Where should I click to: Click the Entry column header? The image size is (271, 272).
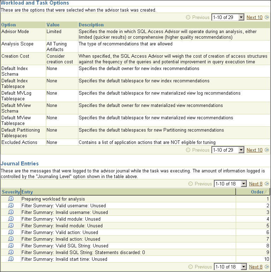coord(27,192)
